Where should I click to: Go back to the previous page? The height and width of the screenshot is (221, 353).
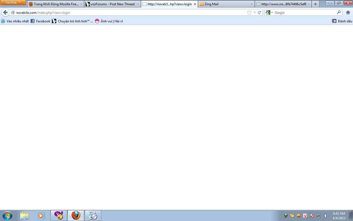click(x=6, y=12)
